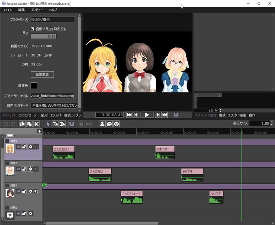Image resolution: width=275 pixels, height=225 pixels.
Task: Click the 注釈1 star annotation icon
Action: pos(10,215)
